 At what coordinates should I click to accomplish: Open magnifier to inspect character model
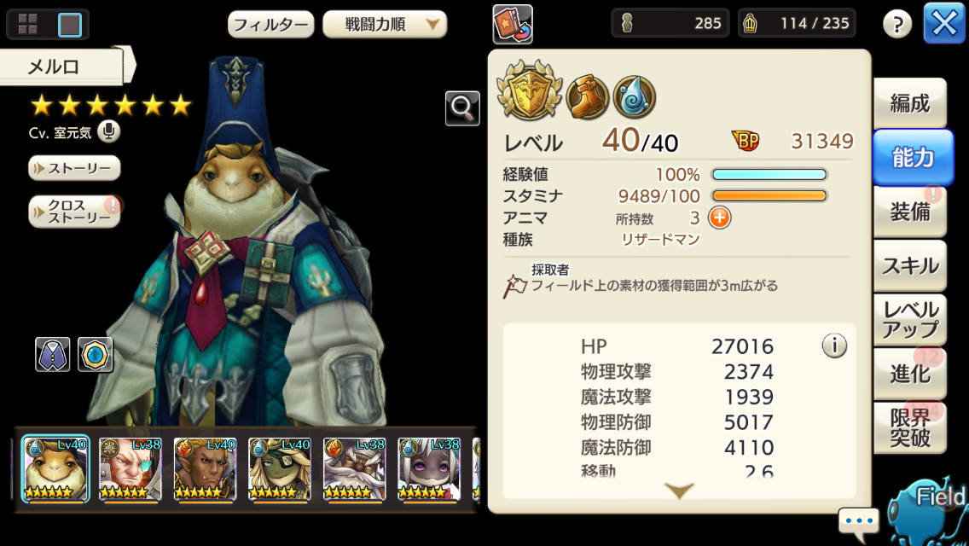click(x=462, y=108)
